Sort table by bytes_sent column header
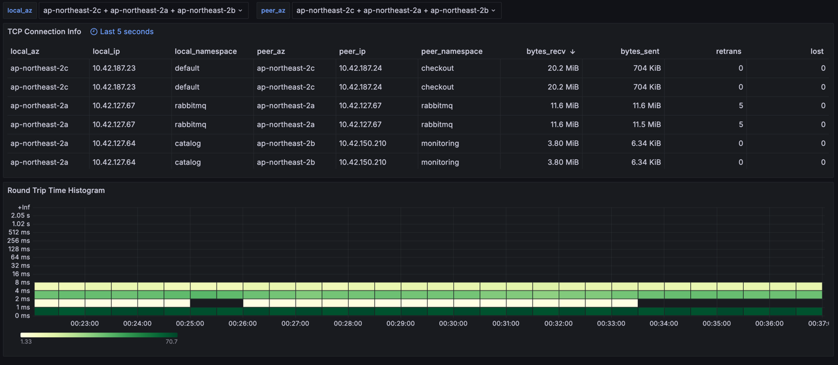 640,51
